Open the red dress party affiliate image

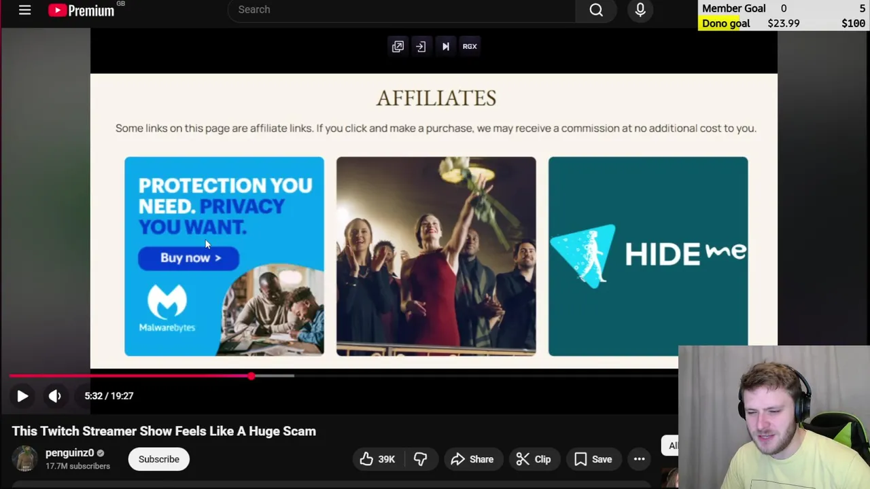tap(436, 256)
